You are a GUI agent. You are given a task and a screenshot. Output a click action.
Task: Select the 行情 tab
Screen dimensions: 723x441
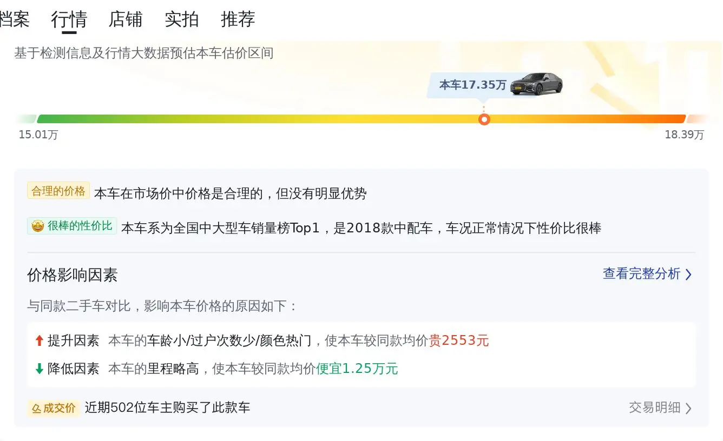pos(69,19)
